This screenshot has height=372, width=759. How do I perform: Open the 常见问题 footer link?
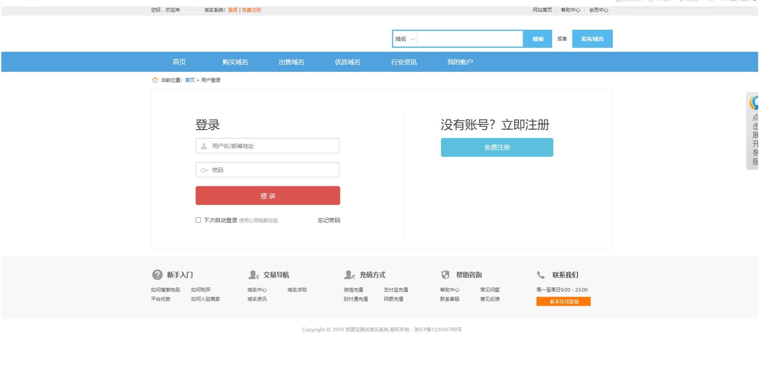pos(490,290)
